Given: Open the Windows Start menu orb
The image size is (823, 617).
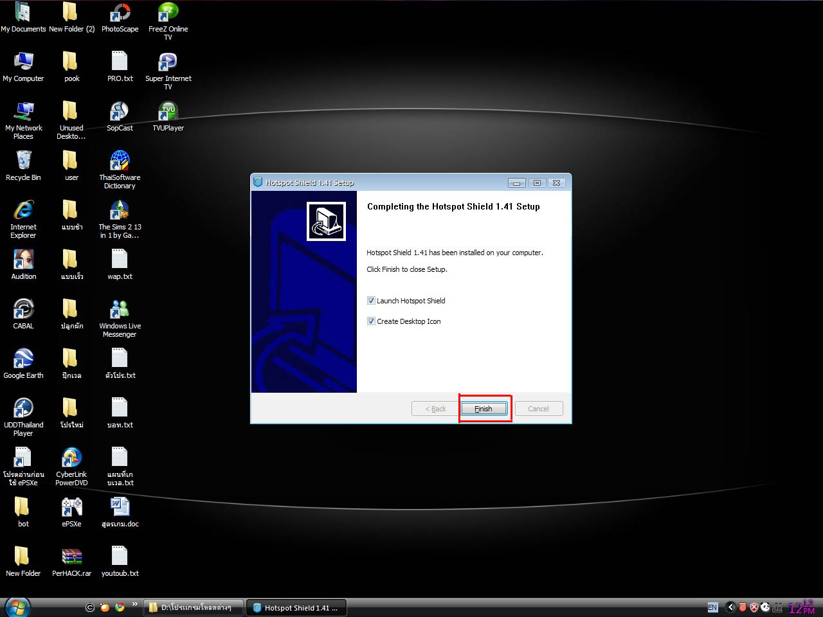Looking at the screenshot, I should [17, 607].
